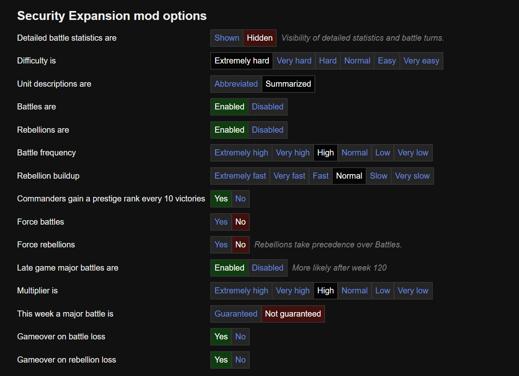Set battle frequency to Extremely high
Image resolution: width=519 pixels, height=376 pixels.
click(241, 153)
